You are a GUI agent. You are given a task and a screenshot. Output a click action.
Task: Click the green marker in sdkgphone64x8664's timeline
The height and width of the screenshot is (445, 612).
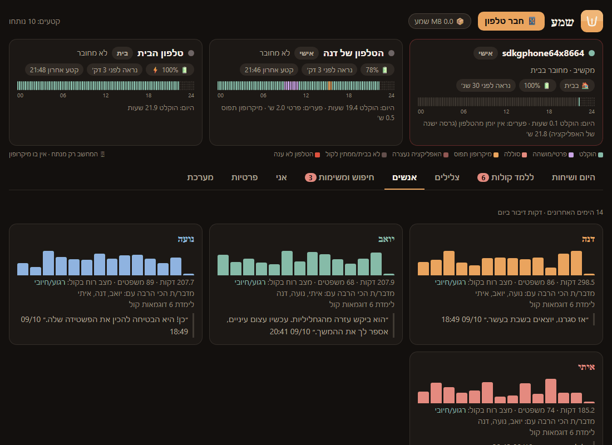coord(579,101)
